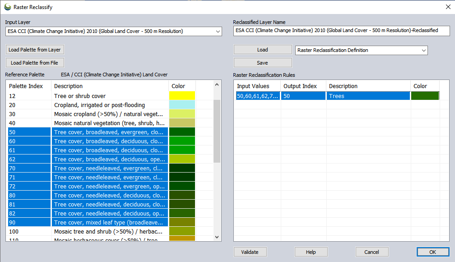
Task: Open the Raster Reclassification Definition dropdown
Action: [423, 50]
